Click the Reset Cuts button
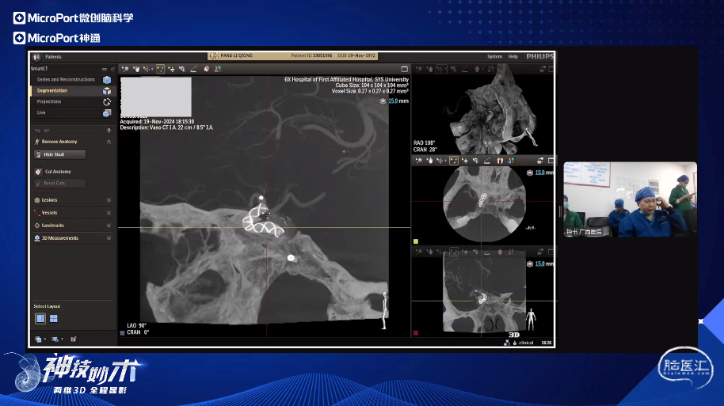724x406 pixels. tap(59, 183)
